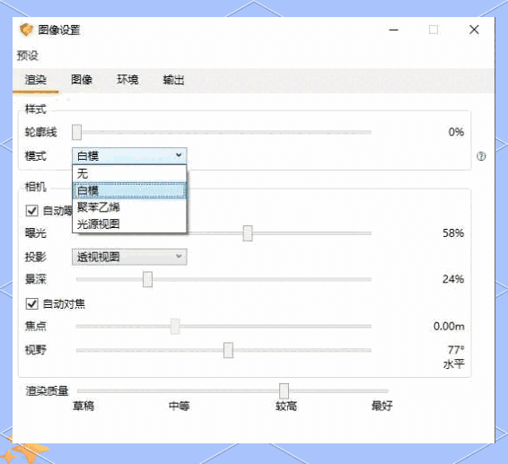The height and width of the screenshot is (464, 508).
Task: Click the 视野 slider handle
Action: [x=228, y=350]
